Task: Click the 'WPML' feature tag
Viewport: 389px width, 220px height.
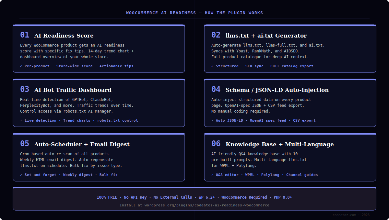Action: click(x=250, y=175)
